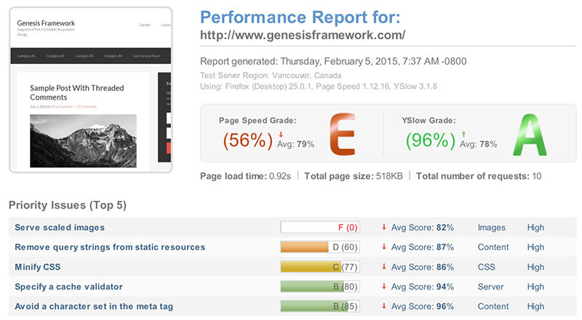Open Avoid a character set in meta tag
This screenshot has height=320, width=582.
tap(94, 306)
